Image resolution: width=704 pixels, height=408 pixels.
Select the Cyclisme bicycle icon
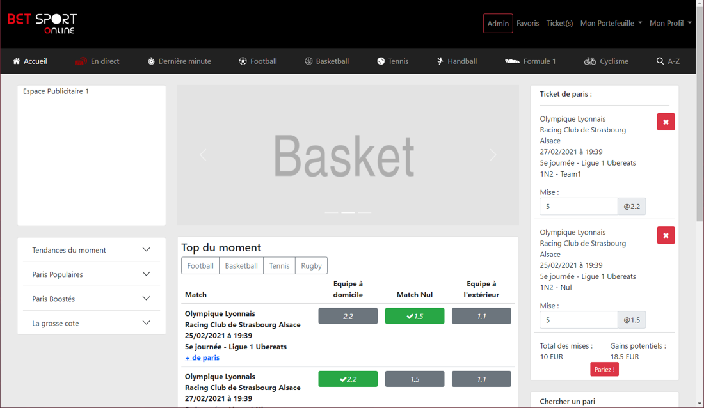click(x=589, y=61)
